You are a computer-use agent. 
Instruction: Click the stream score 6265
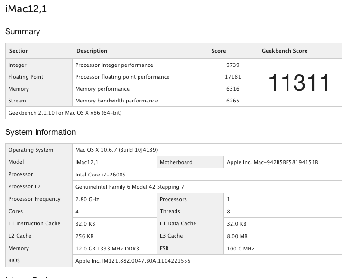pos(233,101)
